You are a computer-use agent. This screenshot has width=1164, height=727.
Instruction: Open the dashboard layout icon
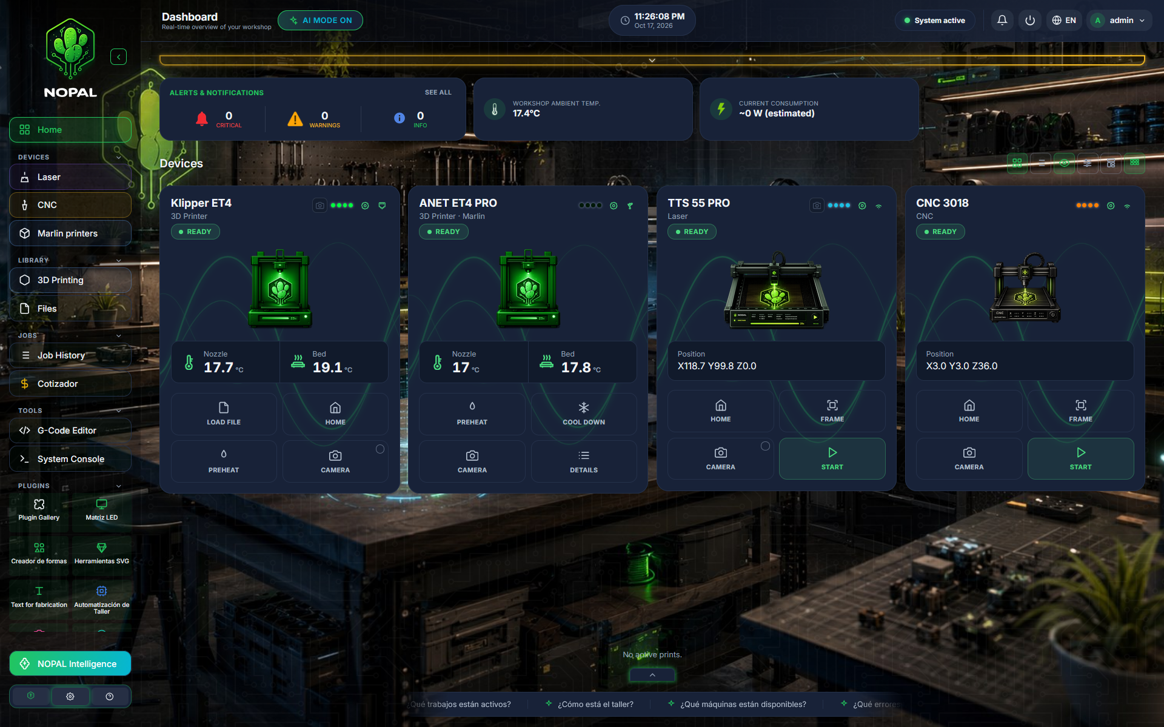coord(1111,162)
